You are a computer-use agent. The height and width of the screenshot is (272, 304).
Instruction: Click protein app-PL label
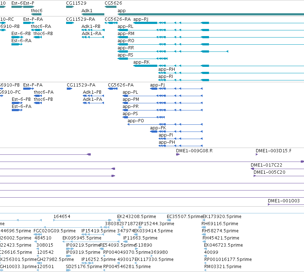130,92
